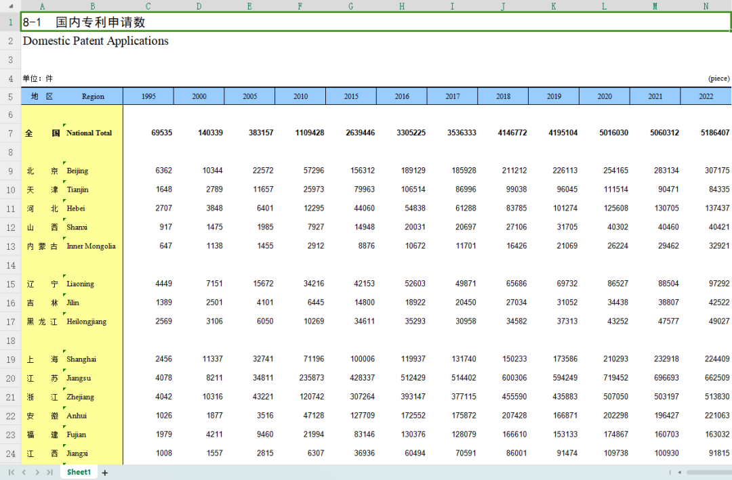Viewport: 732px width, 480px height.
Task: Select title cell '8-1 国内专利申请数'
Action: click(375, 22)
